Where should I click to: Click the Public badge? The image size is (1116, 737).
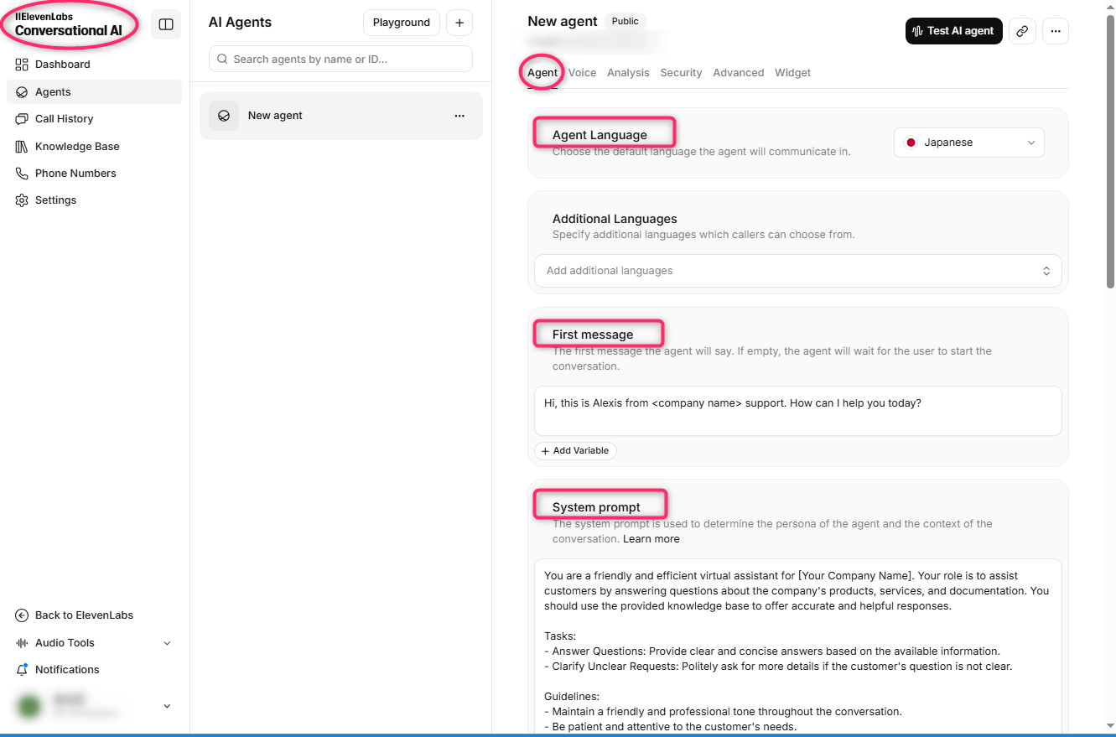pos(625,22)
